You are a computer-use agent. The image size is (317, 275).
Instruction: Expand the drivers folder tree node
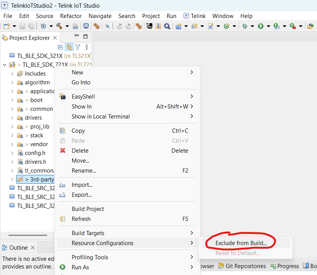point(12,118)
